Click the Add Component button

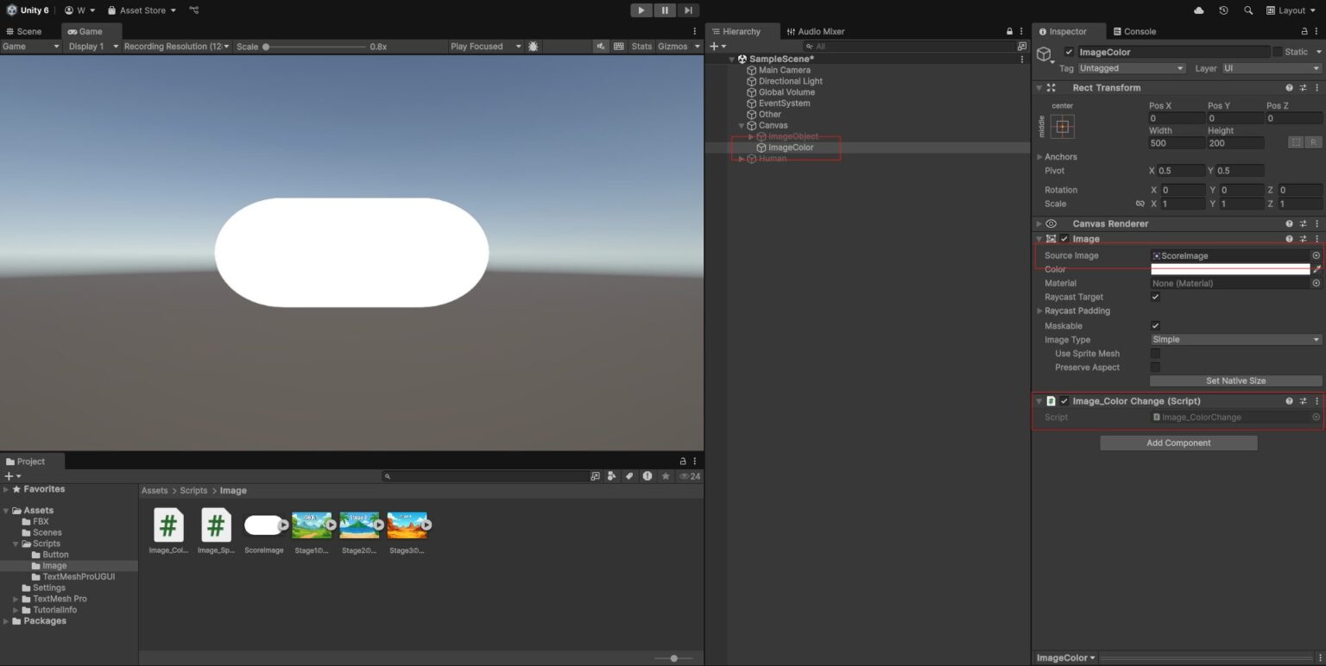[1178, 443]
